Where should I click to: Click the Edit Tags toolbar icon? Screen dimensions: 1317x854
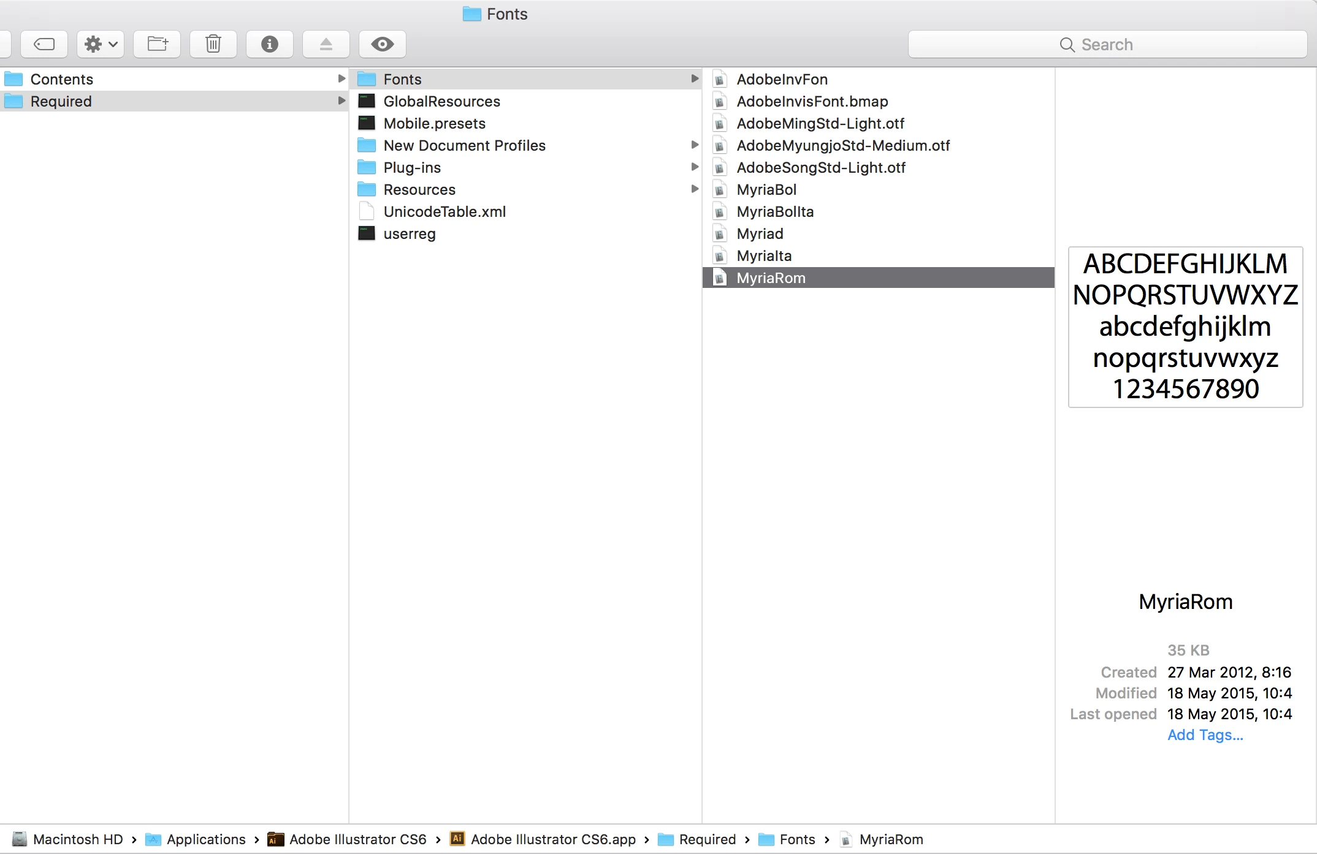[44, 44]
